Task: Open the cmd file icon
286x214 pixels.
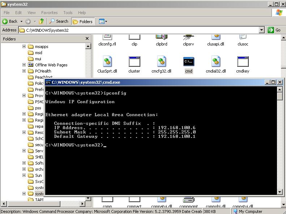Action: click(189, 62)
